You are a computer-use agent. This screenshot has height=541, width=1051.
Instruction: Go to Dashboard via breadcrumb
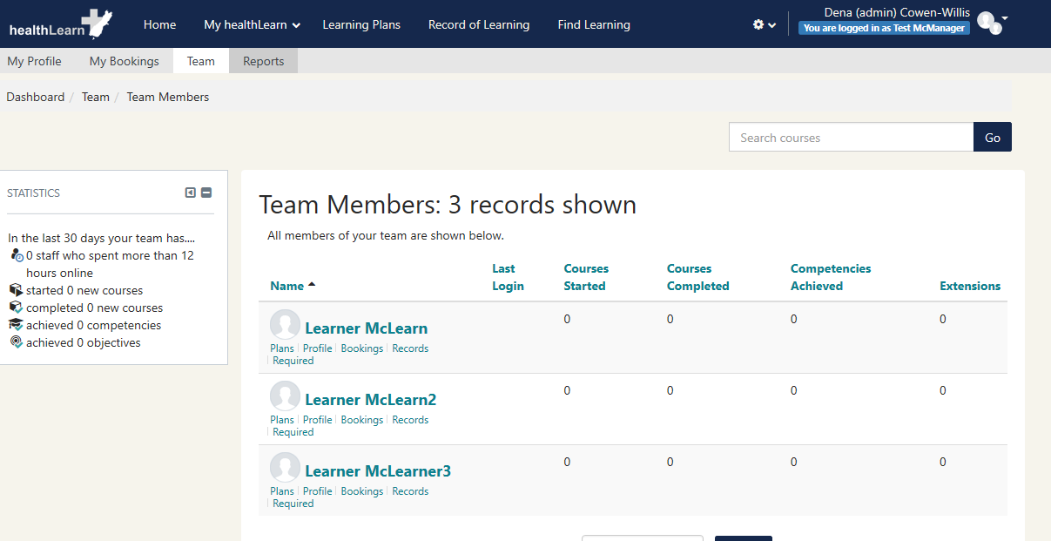click(x=36, y=97)
